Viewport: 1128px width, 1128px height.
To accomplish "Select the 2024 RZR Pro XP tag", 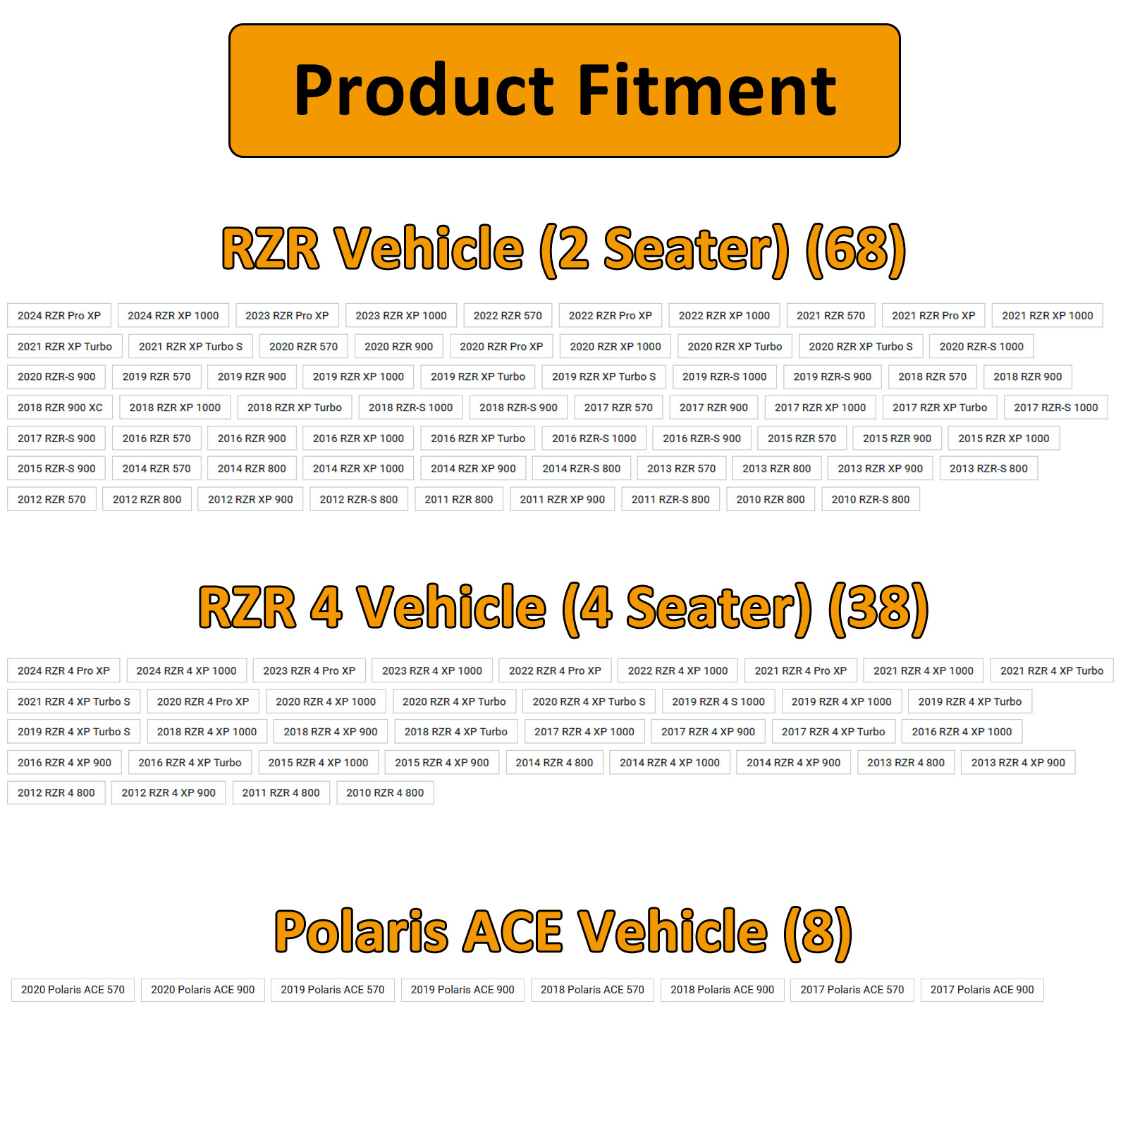I will [59, 315].
